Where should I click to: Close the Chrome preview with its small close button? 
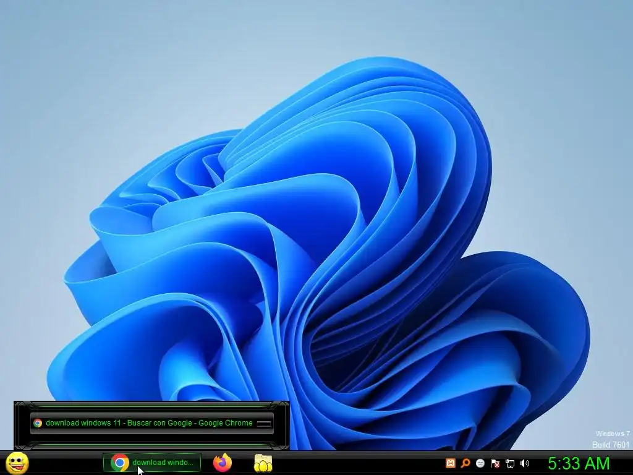click(x=263, y=423)
